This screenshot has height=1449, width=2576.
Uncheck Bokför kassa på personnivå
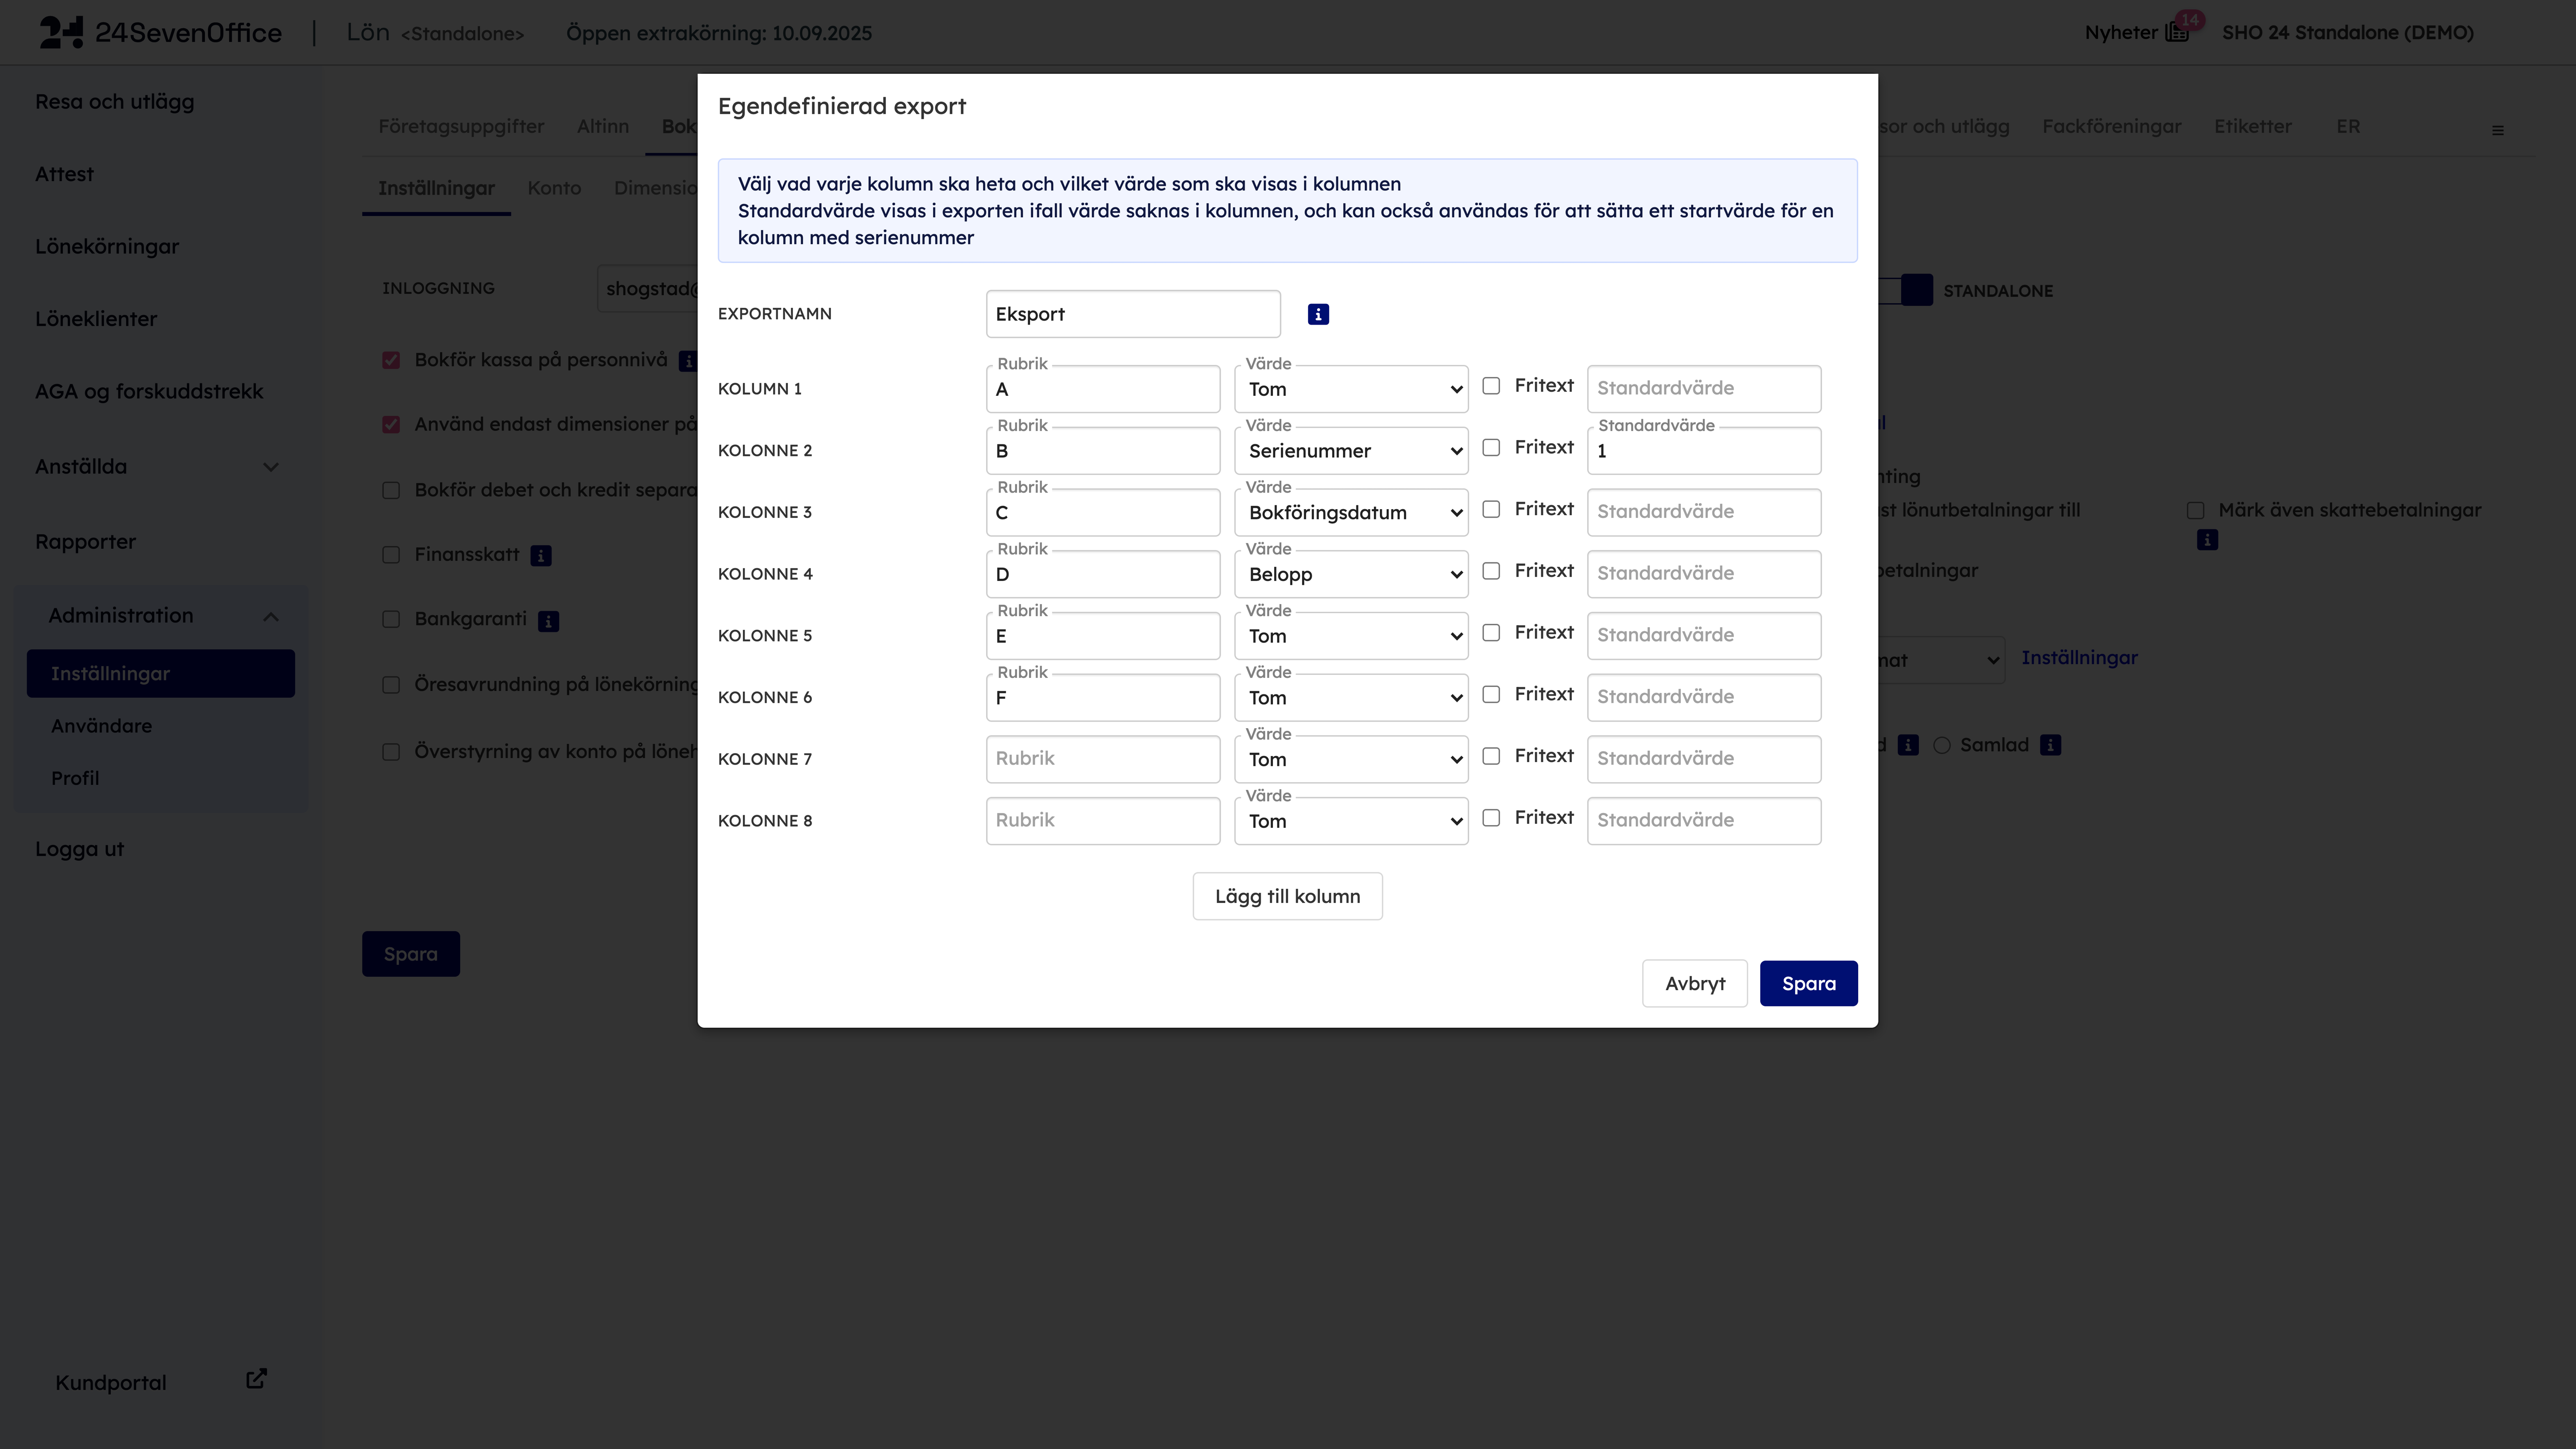click(x=391, y=360)
